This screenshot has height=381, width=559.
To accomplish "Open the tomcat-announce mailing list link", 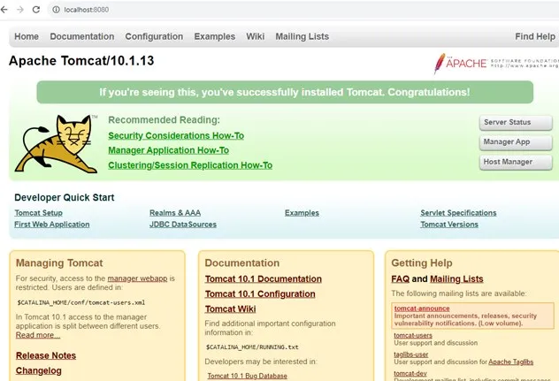I will (x=422, y=309).
